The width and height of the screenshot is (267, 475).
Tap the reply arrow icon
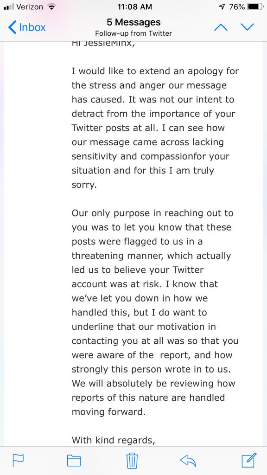(x=188, y=461)
